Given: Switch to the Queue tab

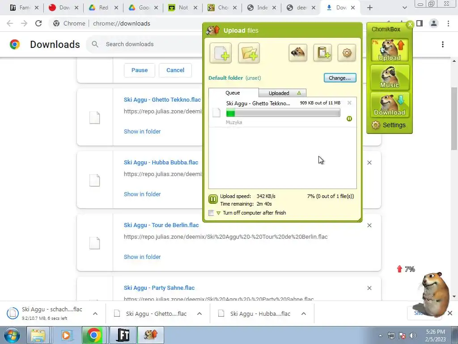Looking at the screenshot, I should click(x=233, y=93).
